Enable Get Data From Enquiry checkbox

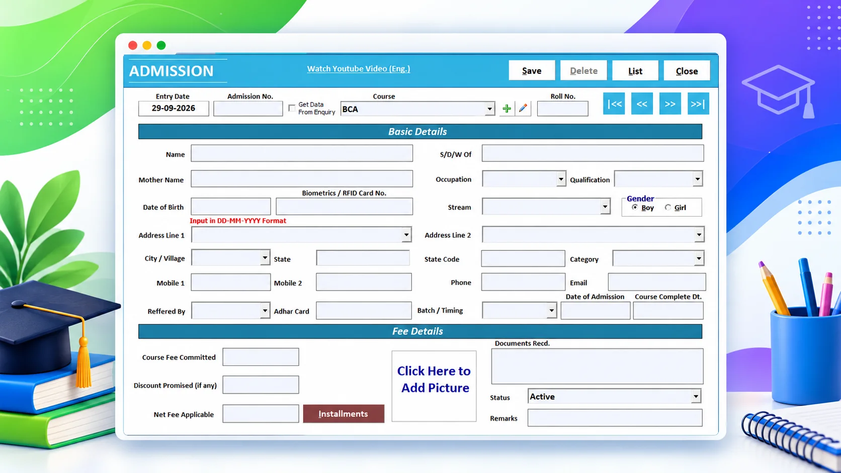292,108
